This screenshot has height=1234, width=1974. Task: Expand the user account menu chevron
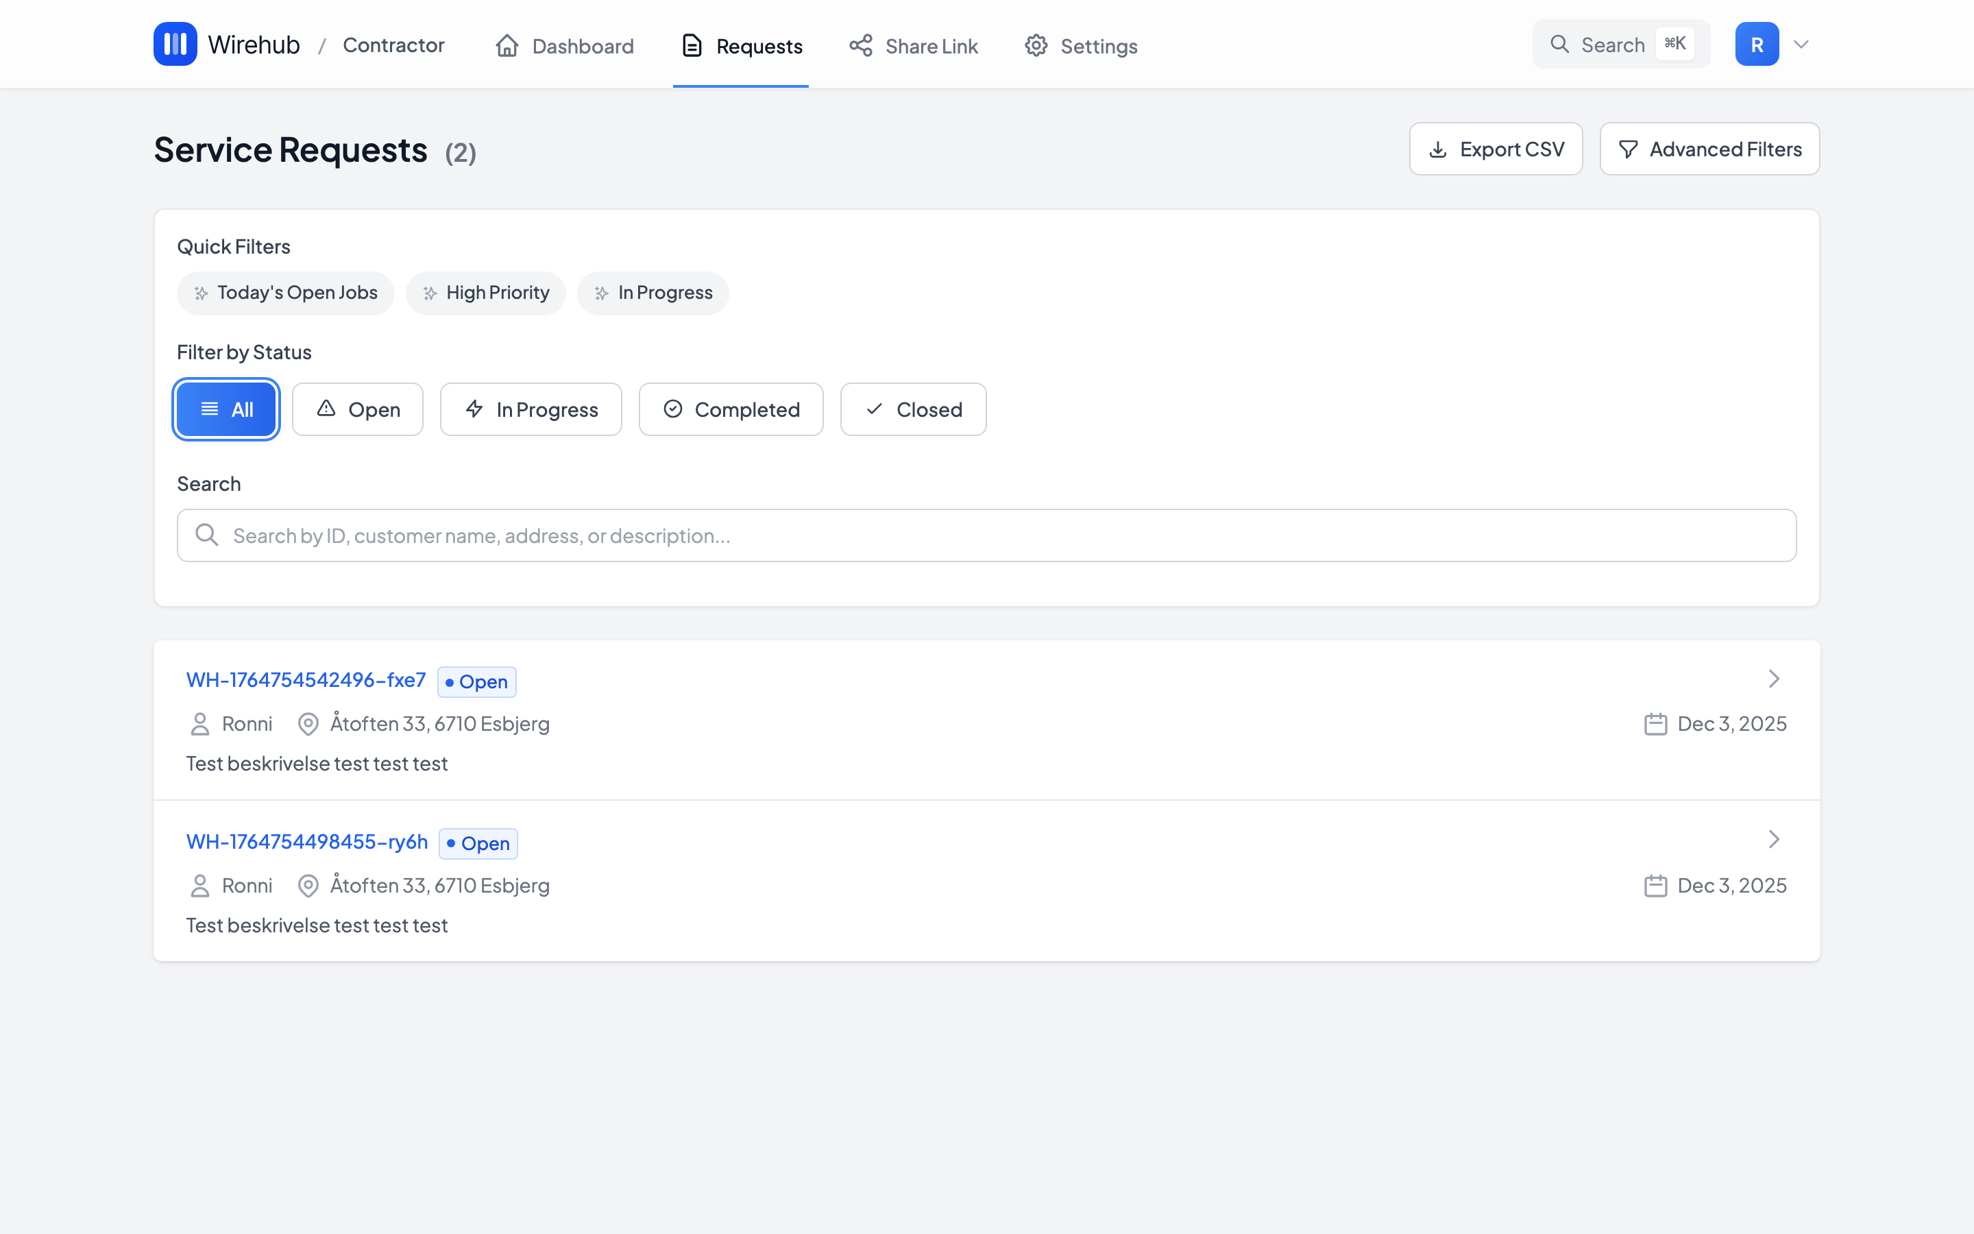tap(1801, 44)
